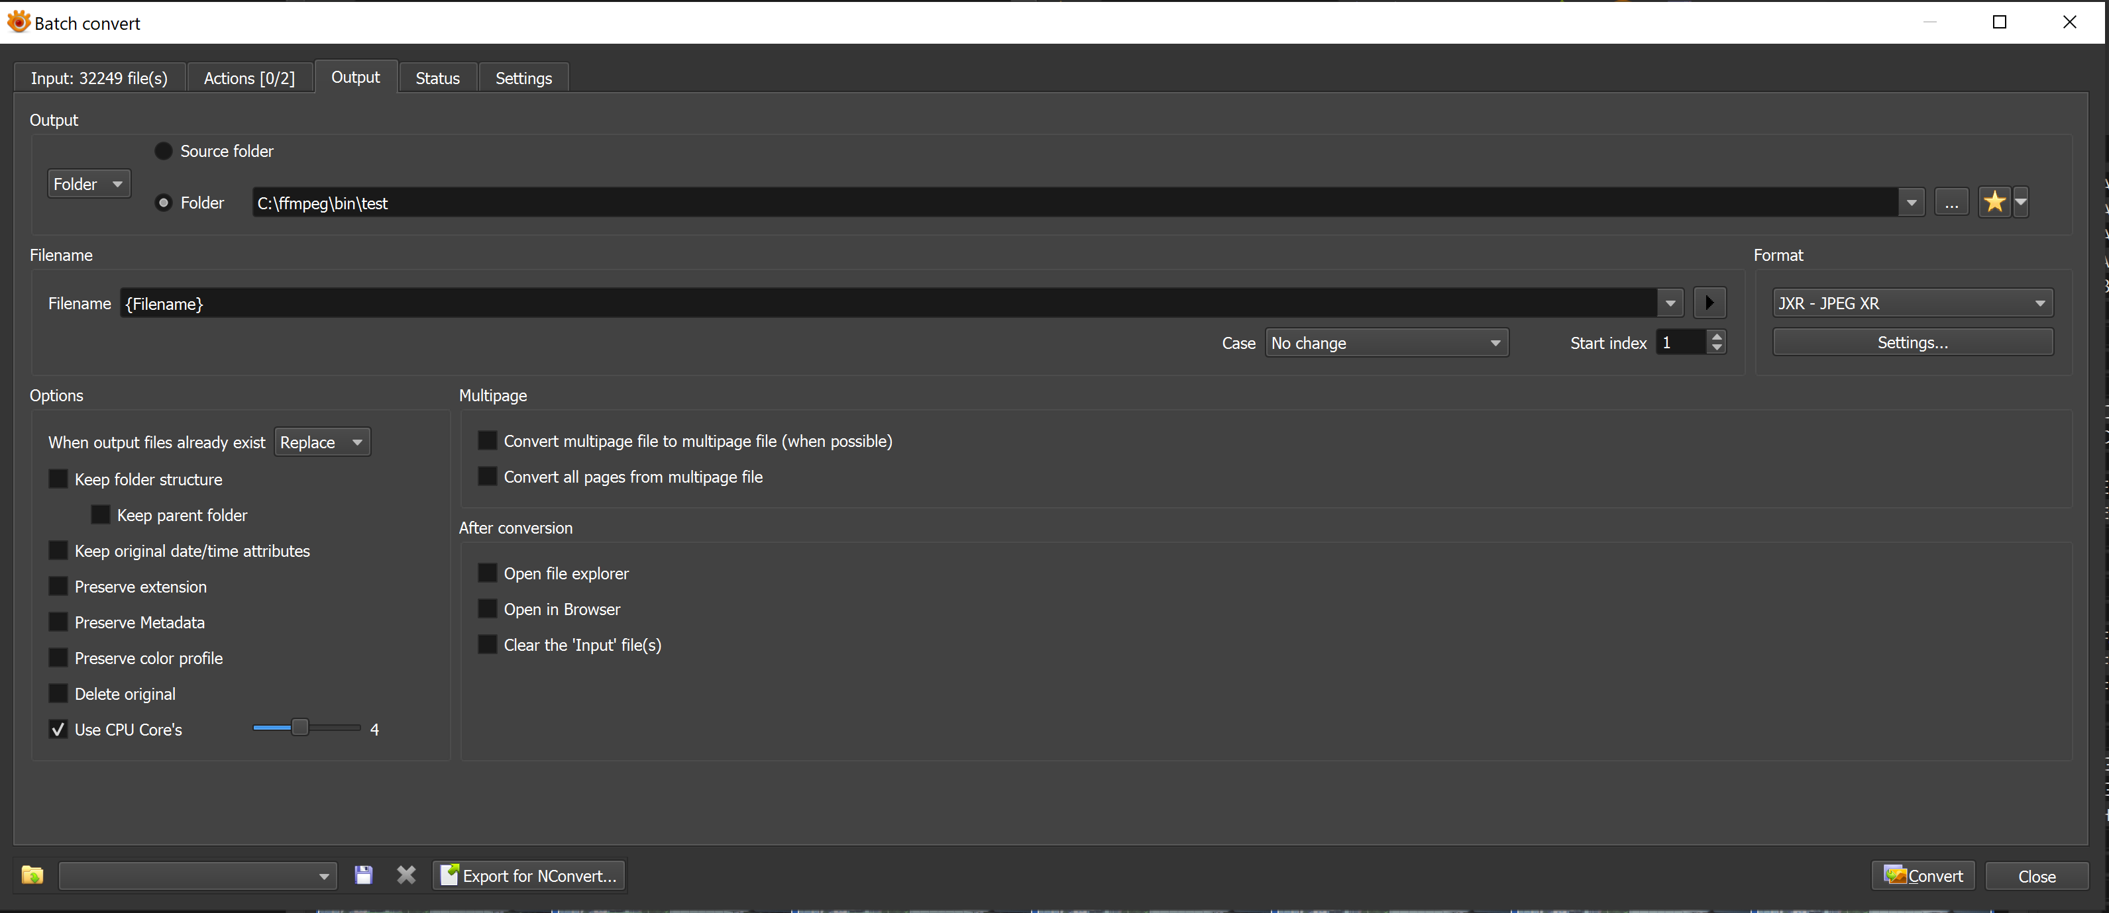Open the JXR - JPEG XR format dropdown
The height and width of the screenshot is (913, 2109).
pyautogui.click(x=1912, y=303)
